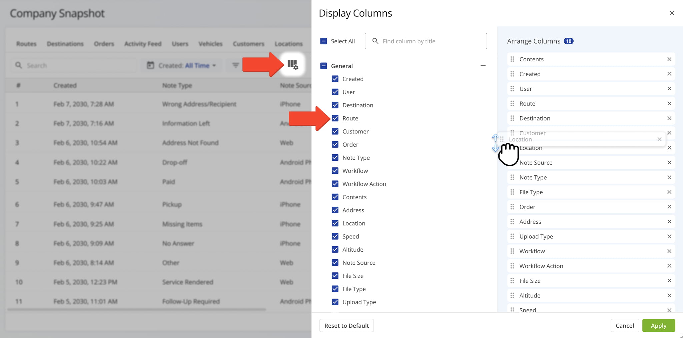The image size is (683, 338).
Task: Uncheck the Workflow Action column checkbox
Action: tap(335, 184)
